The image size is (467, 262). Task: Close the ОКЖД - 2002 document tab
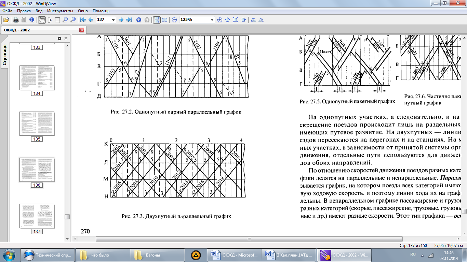point(82,30)
